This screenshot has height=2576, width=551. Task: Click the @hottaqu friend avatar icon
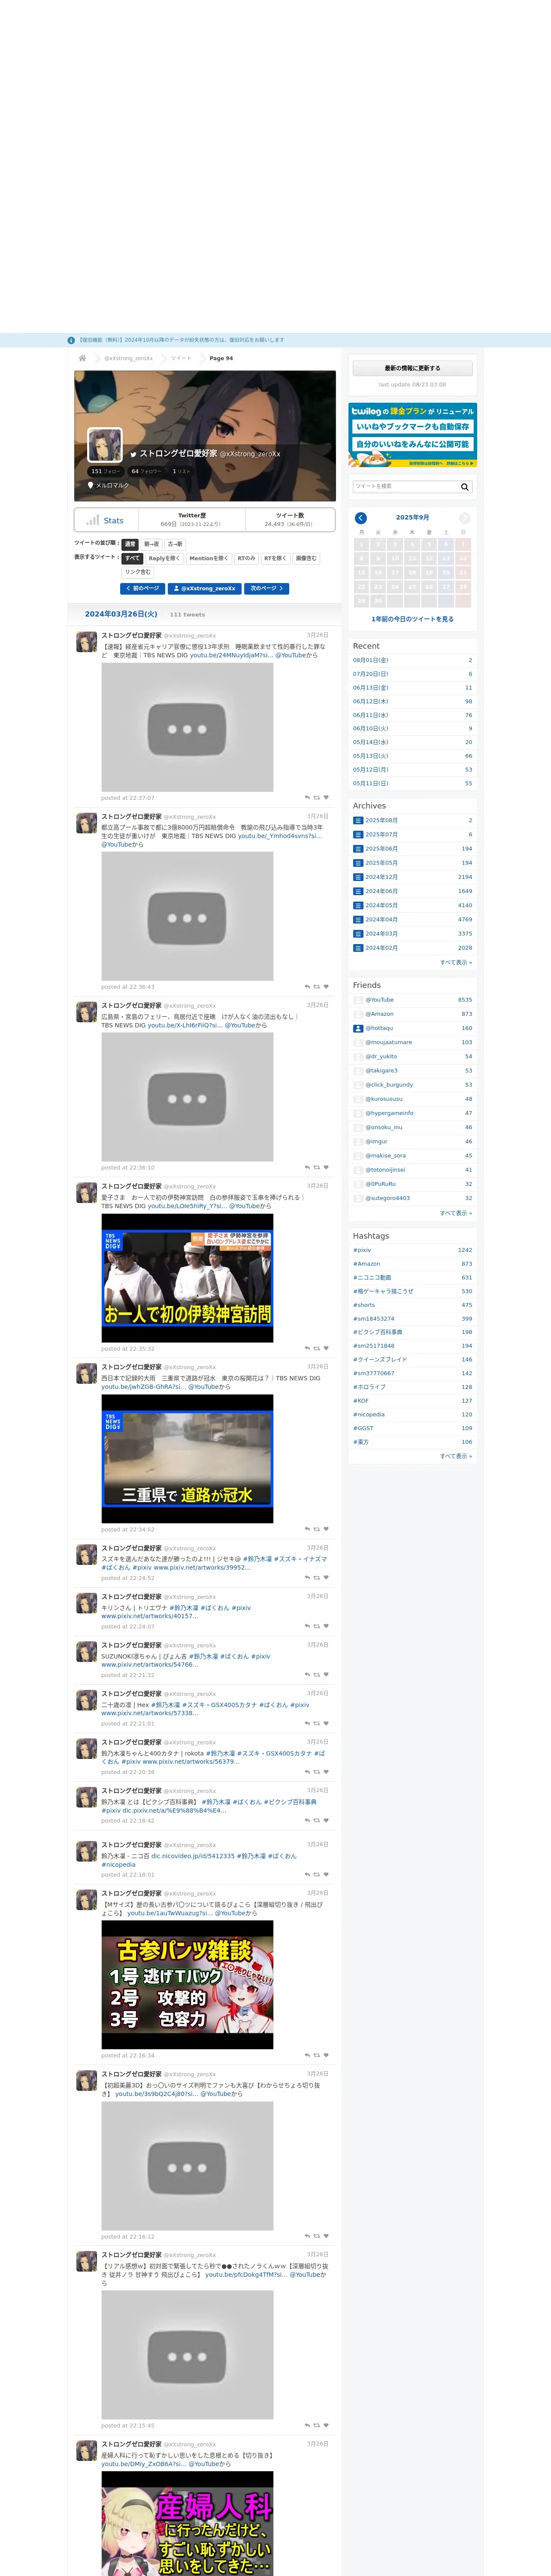tap(358, 1028)
